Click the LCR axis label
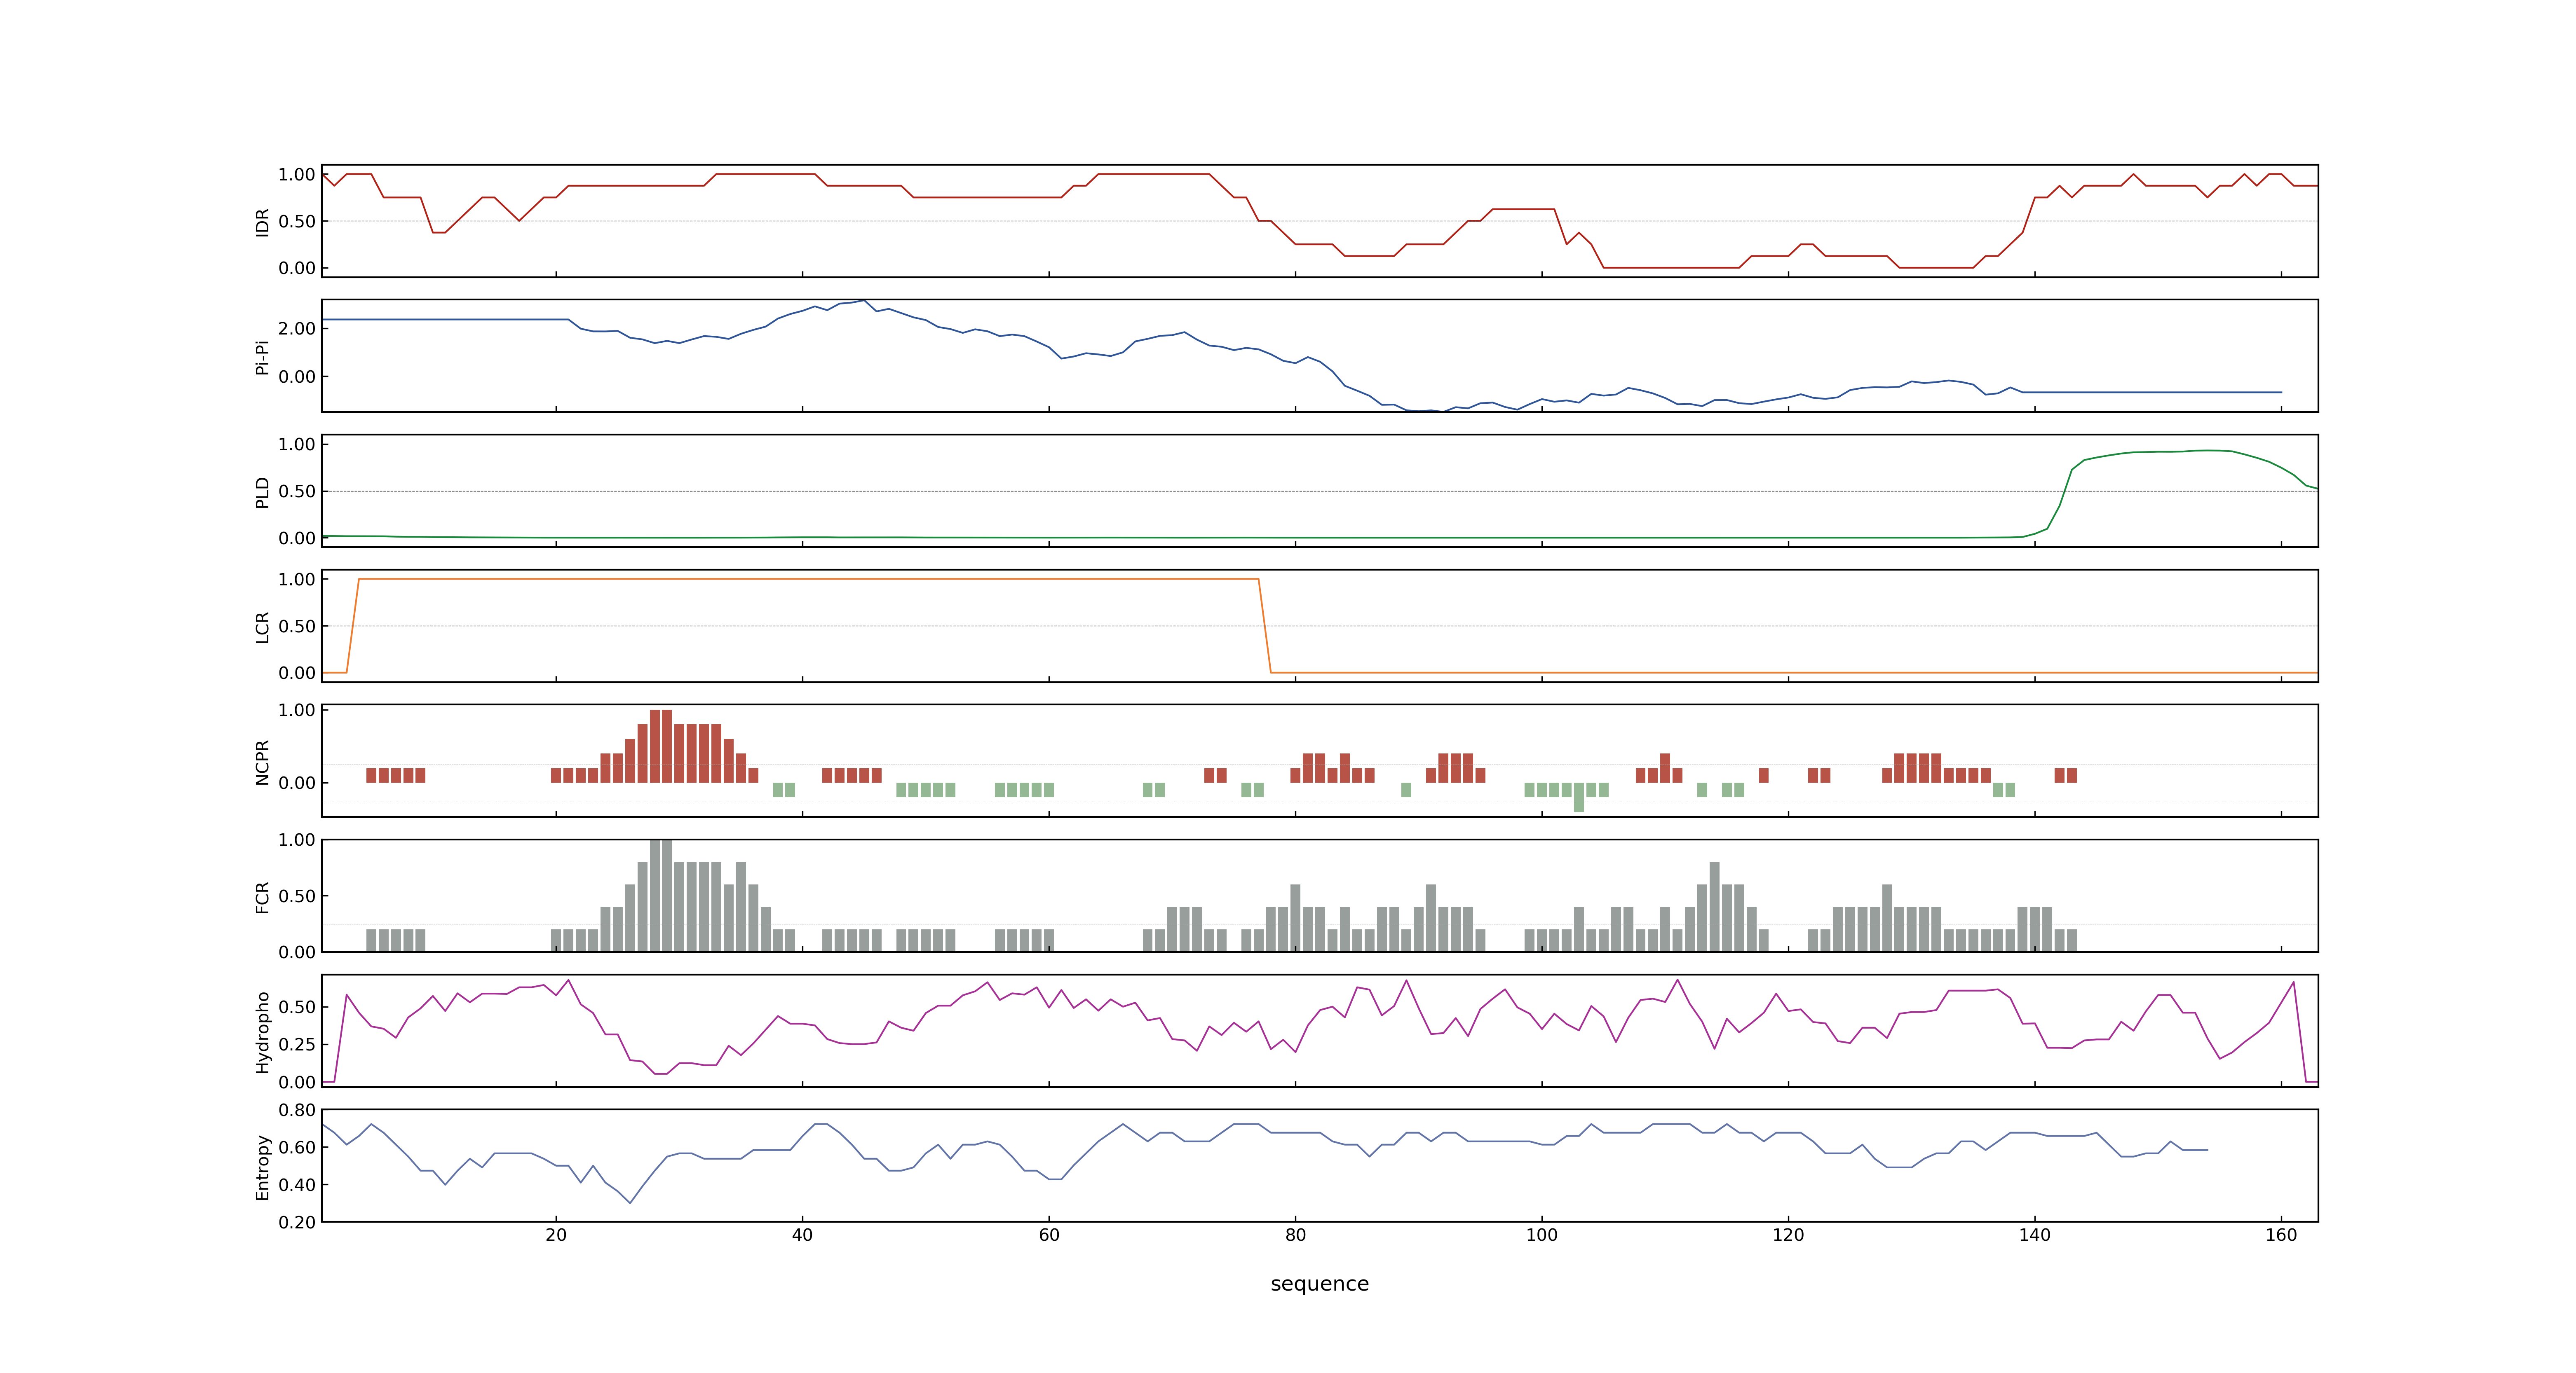2576x1373 pixels. click(263, 627)
